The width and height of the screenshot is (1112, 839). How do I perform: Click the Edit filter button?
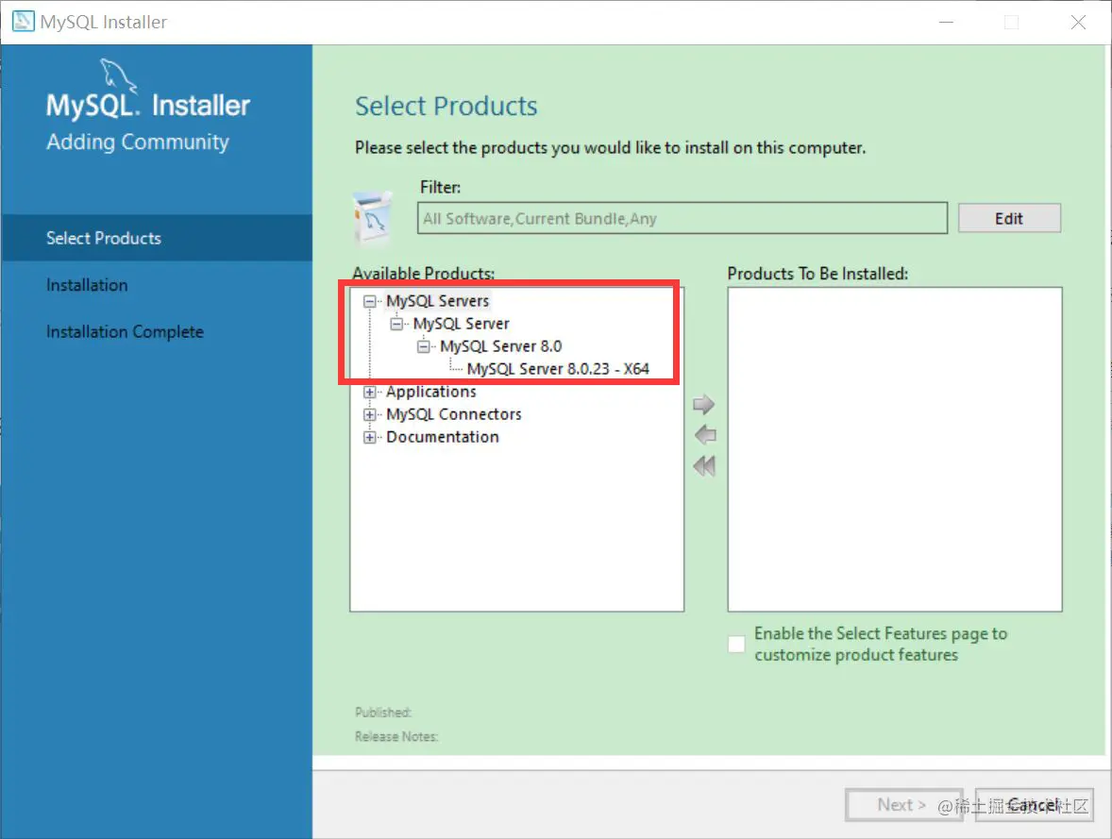coord(1009,218)
